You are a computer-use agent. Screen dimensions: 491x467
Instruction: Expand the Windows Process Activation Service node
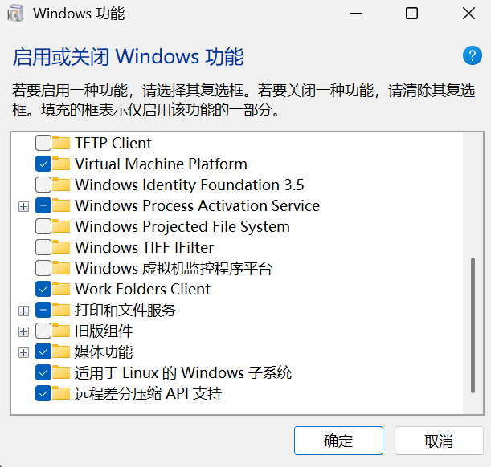click(23, 206)
